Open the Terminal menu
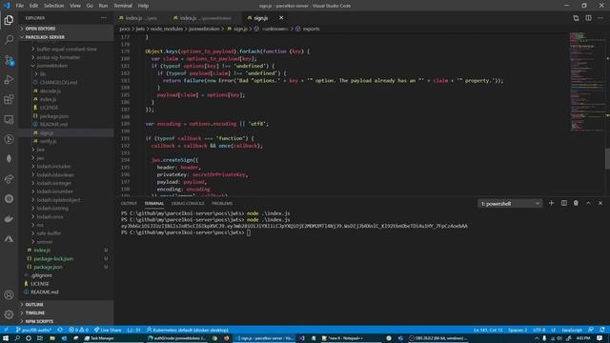Screen dimensions: 610x343 (x=123, y=6)
